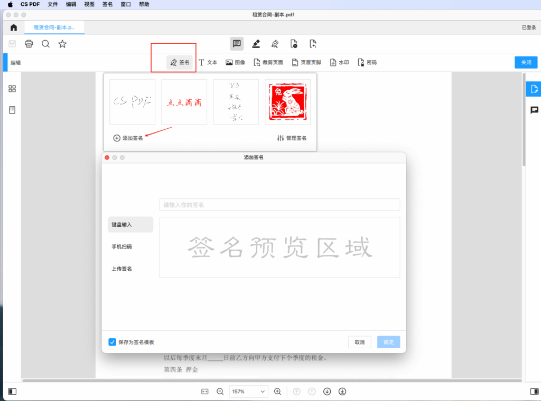
Task: Choose the 水印 watermark tool
Action: 340,62
